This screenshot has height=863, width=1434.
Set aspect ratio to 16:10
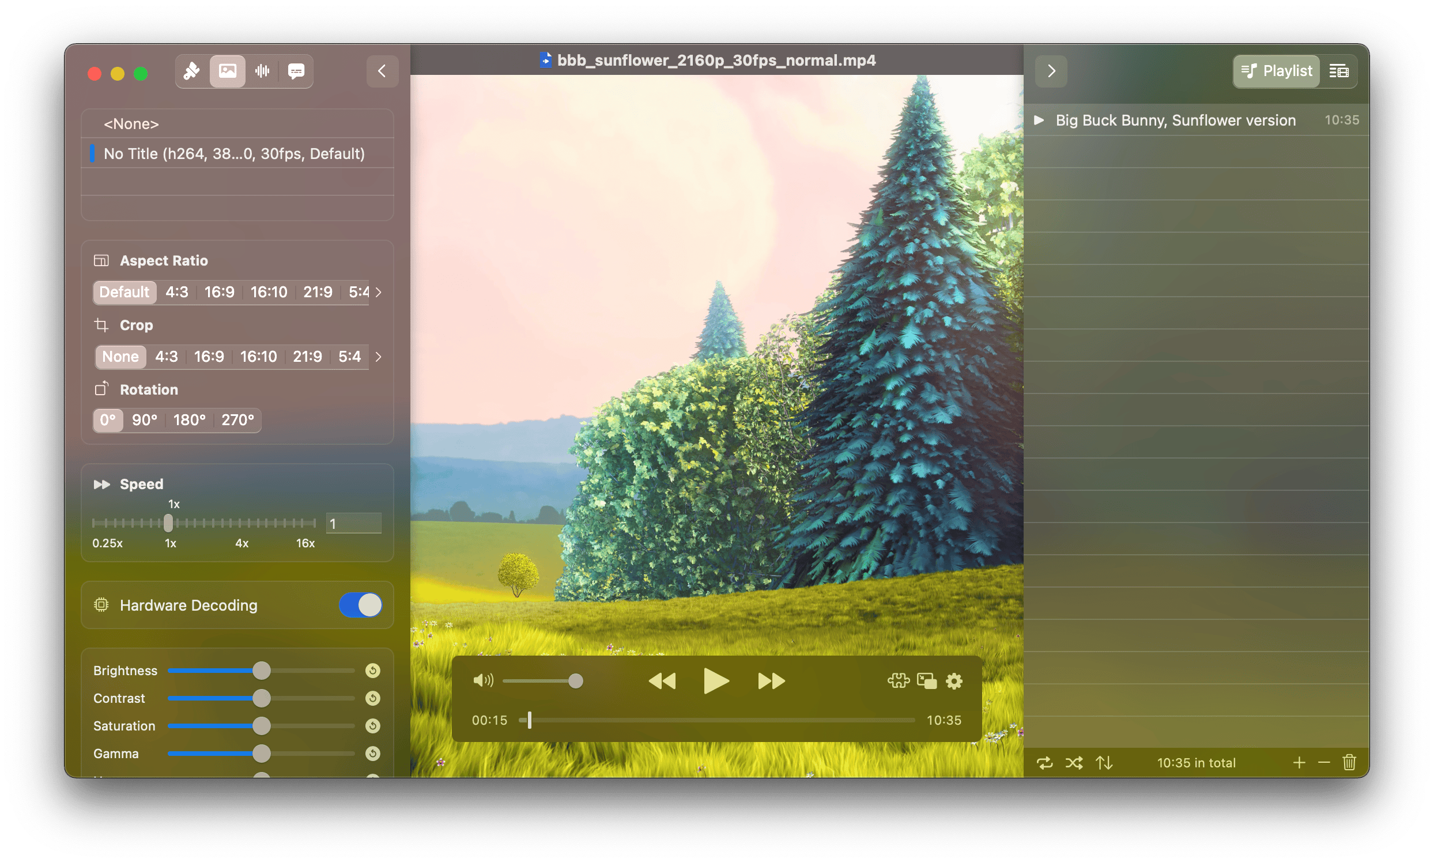click(269, 292)
